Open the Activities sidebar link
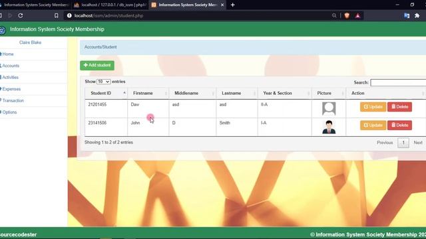Viewport: 426px width, 239px height. 10,78
